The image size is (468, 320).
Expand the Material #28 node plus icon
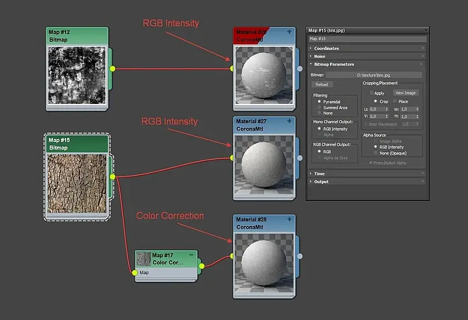point(289,220)
